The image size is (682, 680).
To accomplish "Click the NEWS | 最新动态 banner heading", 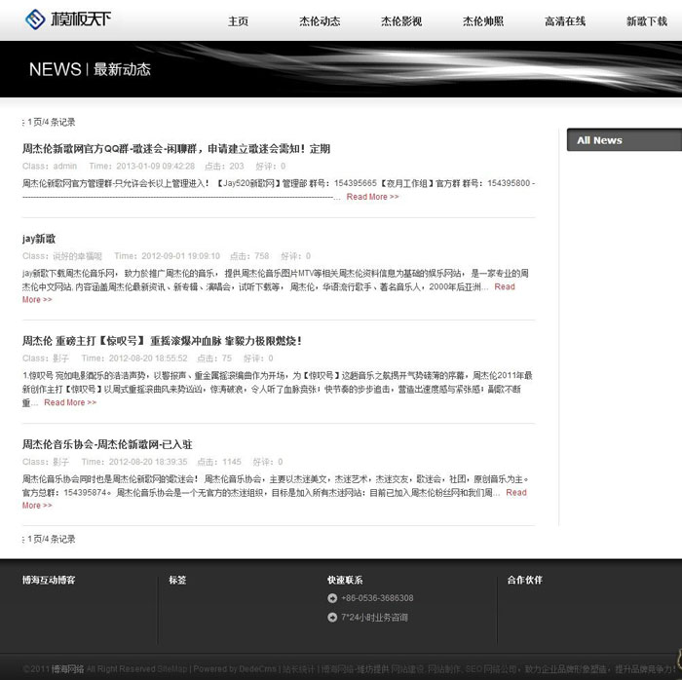I will coord(90,69).
